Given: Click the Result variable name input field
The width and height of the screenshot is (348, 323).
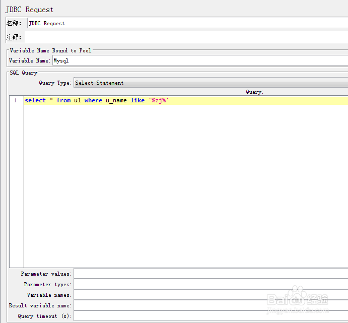Looking at the screenshot, I should click(x=211, y=305).
